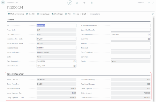Viewport: 156px width, 102px height.
Task: Open calendar for Scheduled Date
Action: click(x=74, y=66)
